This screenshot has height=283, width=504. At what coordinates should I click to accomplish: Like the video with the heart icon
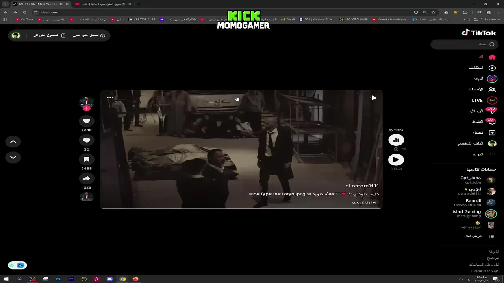[87, 121]
